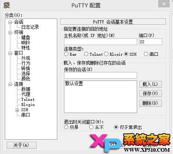Expand the SSH tree node
Screen dimensions: 173x154
coord(17,110)
